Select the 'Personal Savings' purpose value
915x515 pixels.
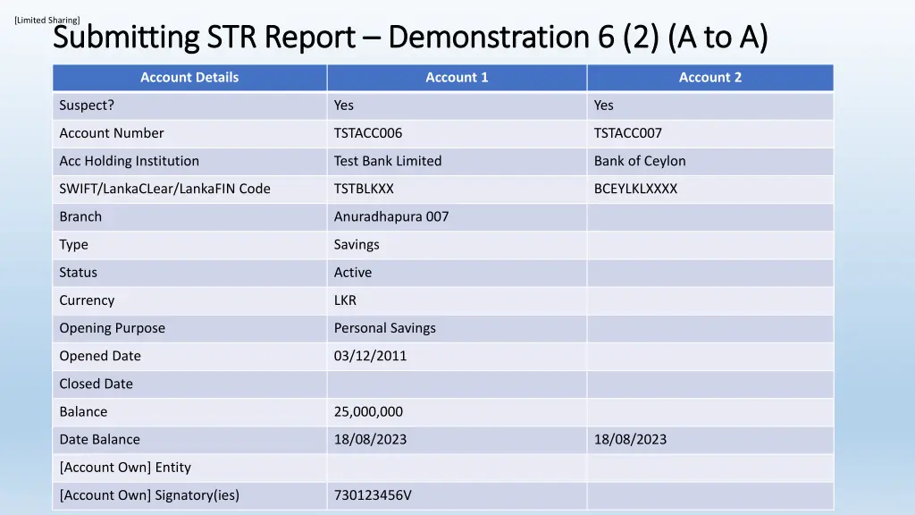(385, 328)
